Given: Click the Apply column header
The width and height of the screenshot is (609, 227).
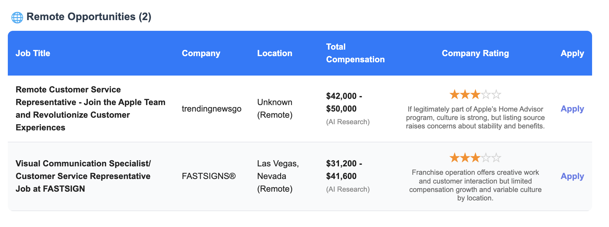Looking at the screenshot, I should click(x=572, y=53).
